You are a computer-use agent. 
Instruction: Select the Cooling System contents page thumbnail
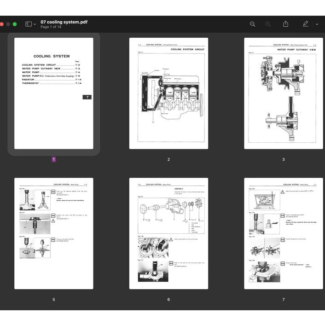pyautogui.click(x=53, y=93)
